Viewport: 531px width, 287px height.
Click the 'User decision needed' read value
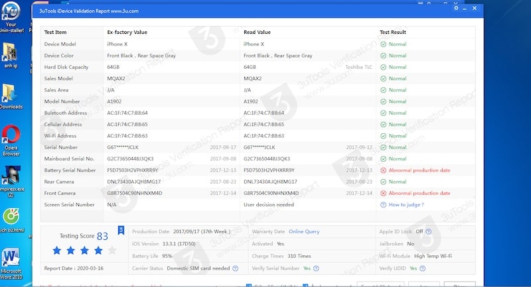269,205
